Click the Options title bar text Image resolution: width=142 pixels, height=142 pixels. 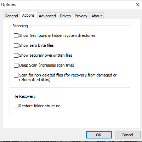click(8, 5)
